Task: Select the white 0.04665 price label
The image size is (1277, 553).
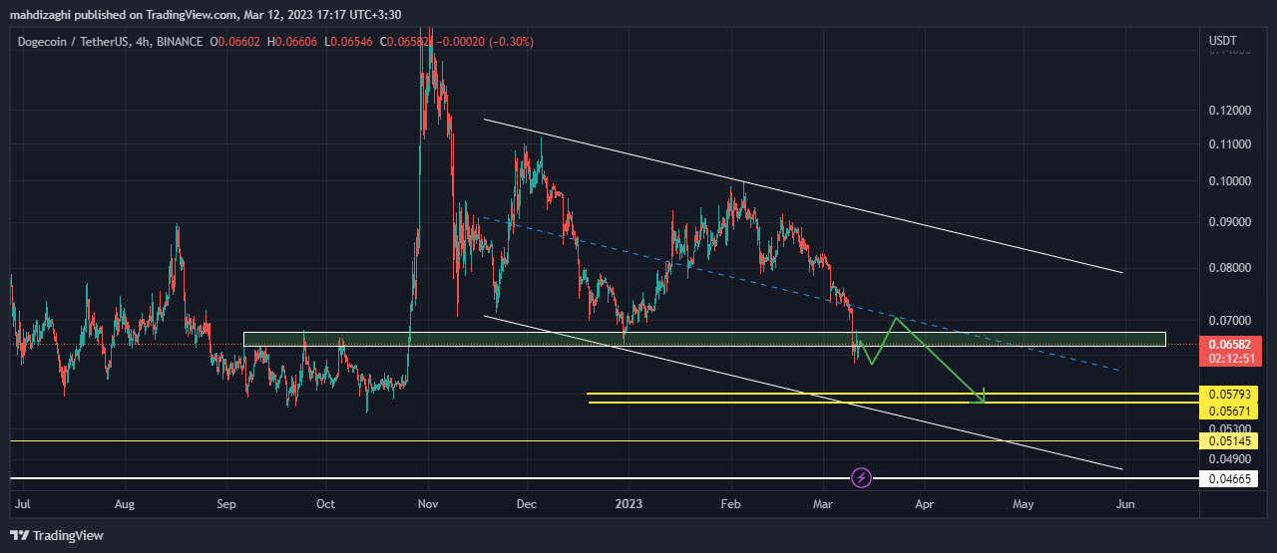Action: (1229, 479)
